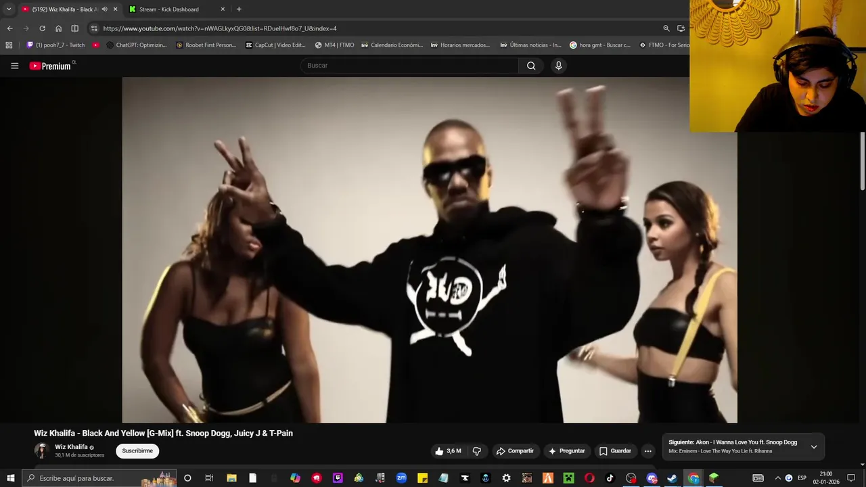This screenshot has width=866, height=487.
Task: Run search with the magnifier button
Action: 531,66
